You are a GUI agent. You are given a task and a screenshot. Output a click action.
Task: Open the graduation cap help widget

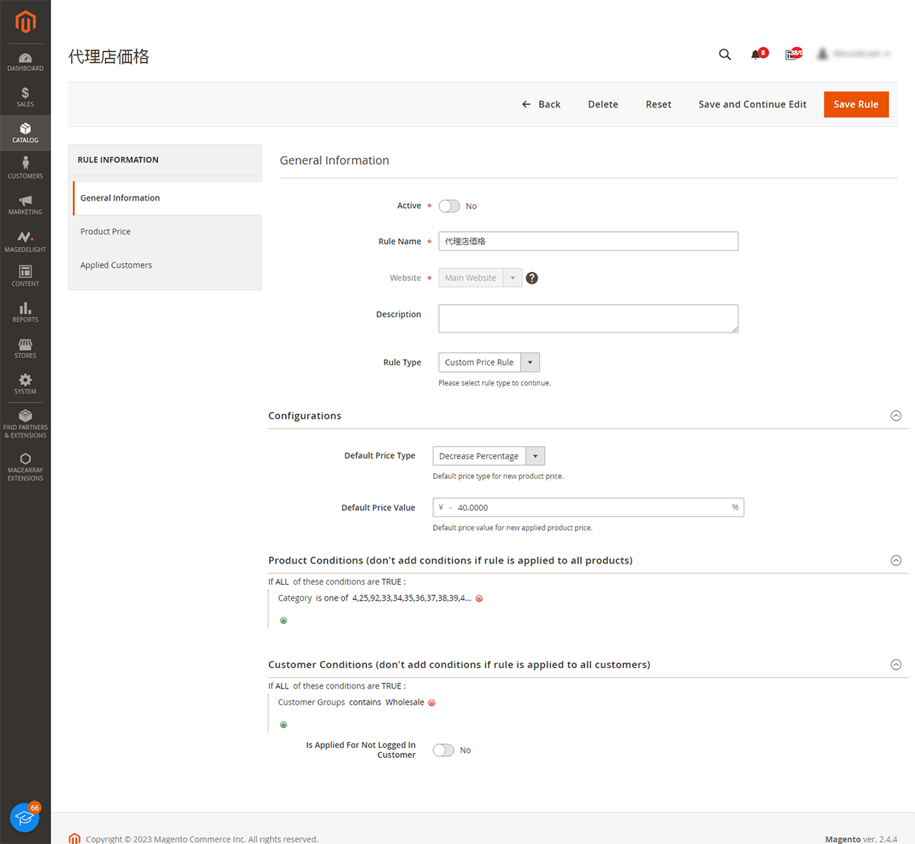pos(25,818)
